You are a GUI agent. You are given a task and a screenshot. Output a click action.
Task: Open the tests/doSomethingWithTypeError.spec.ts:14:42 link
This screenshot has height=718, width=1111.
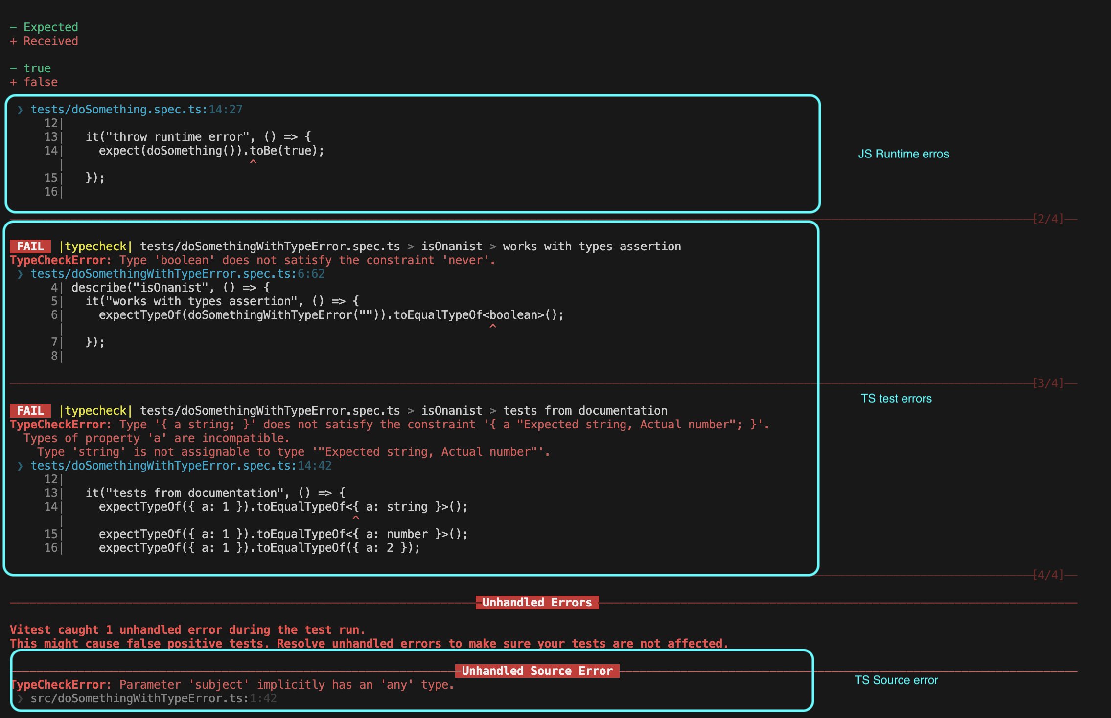coord(181,466)
